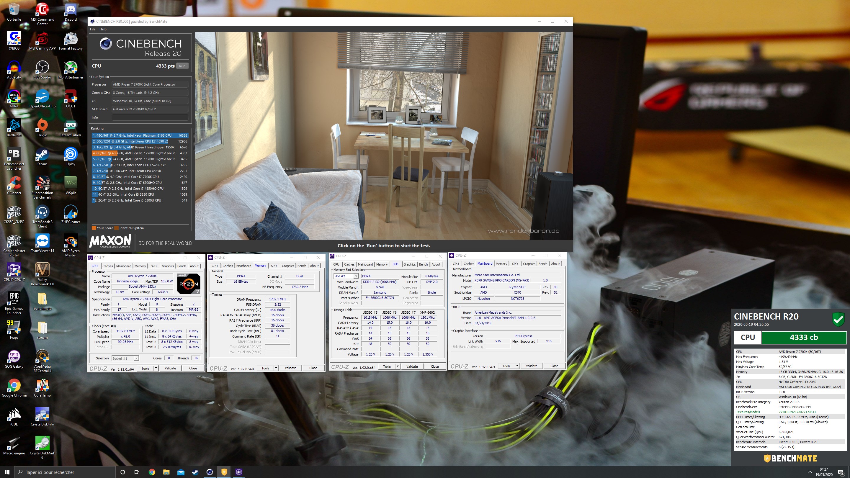Viewport: 850px width, 478px height.
Task: Select the Ryzen 7 1700X ranking row
Action: [x=140, y=159]
